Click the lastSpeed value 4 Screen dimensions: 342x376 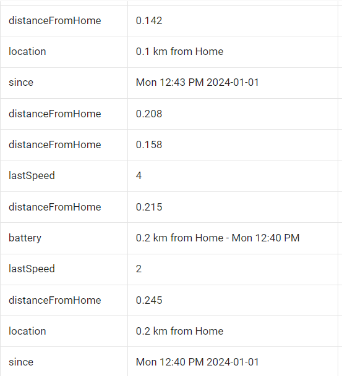(139, 175)
